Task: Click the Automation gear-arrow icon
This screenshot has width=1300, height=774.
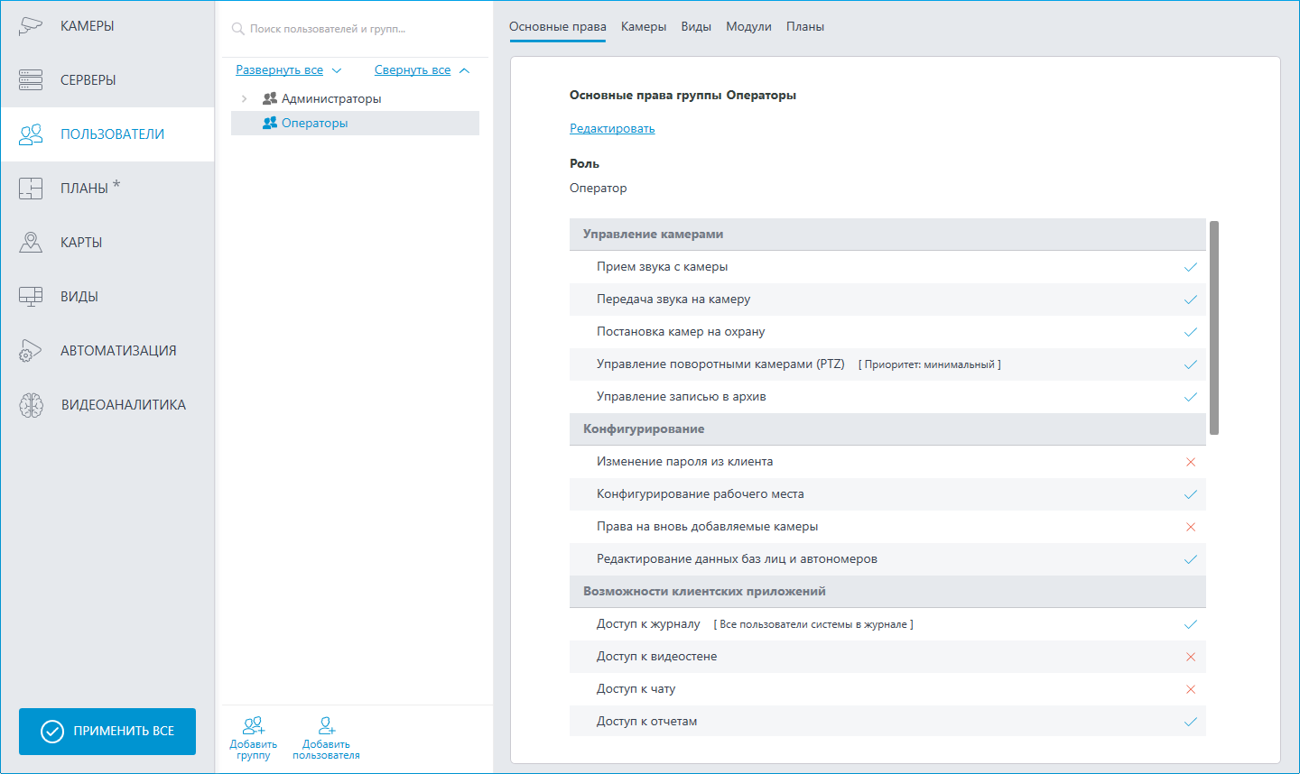Action: click(x=31, y=351)
